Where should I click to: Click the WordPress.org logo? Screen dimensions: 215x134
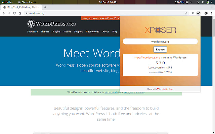(x=51, y=24)
